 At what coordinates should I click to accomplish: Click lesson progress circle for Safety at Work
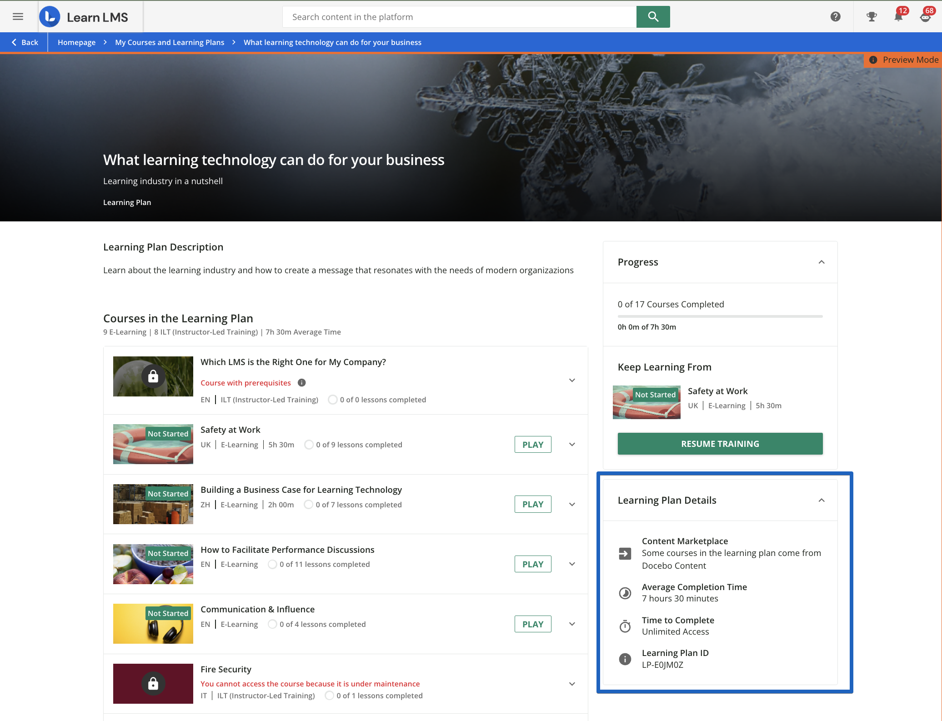309,445
